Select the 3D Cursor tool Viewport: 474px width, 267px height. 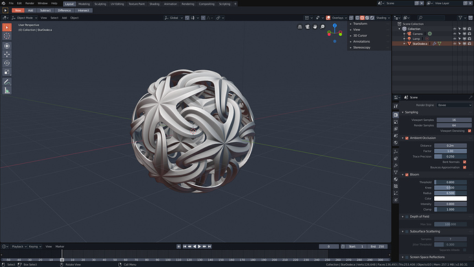(x=7, y=36)
